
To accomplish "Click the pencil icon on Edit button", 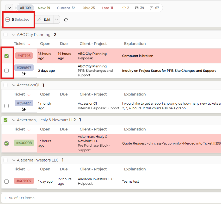I will (39, 19).
